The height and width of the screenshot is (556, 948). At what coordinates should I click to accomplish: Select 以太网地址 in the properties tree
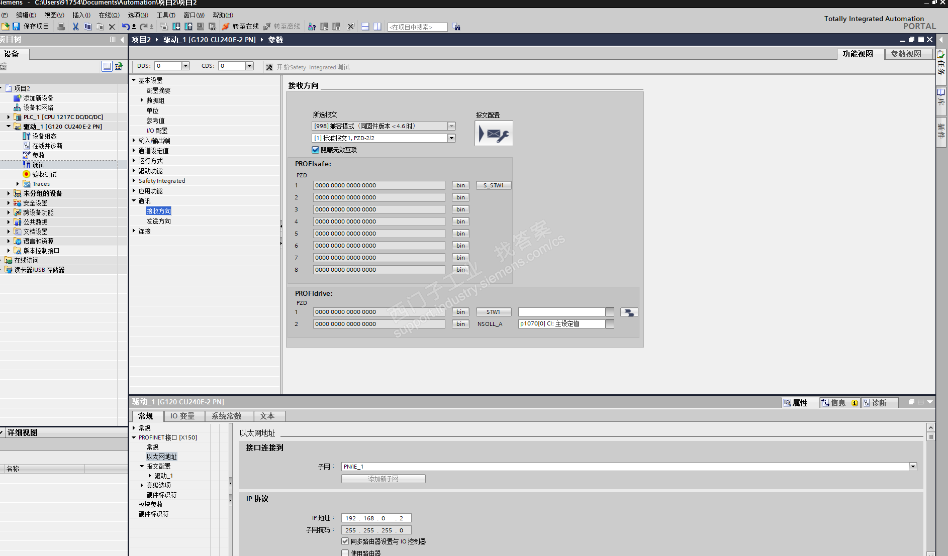pos(162,457)
